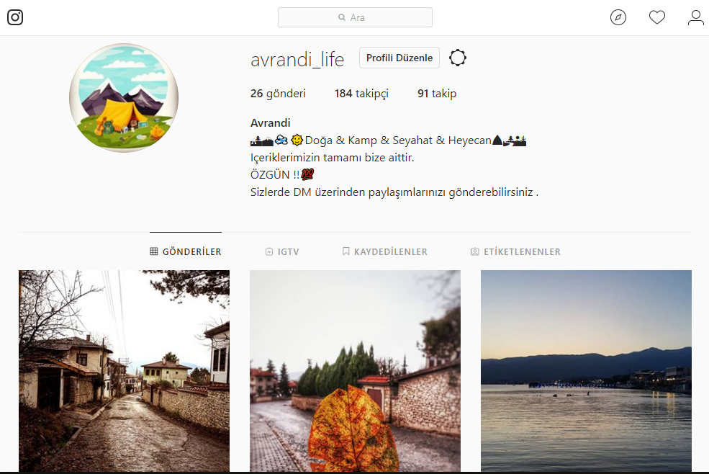Open the Instagram home logo
The image size is (709, 474).
(15, 17)
